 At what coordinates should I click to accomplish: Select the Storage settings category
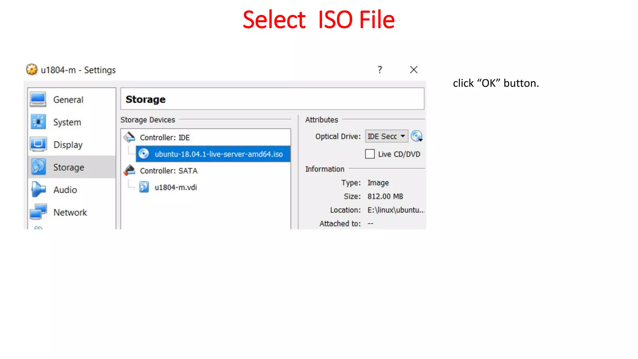point(72,167)
